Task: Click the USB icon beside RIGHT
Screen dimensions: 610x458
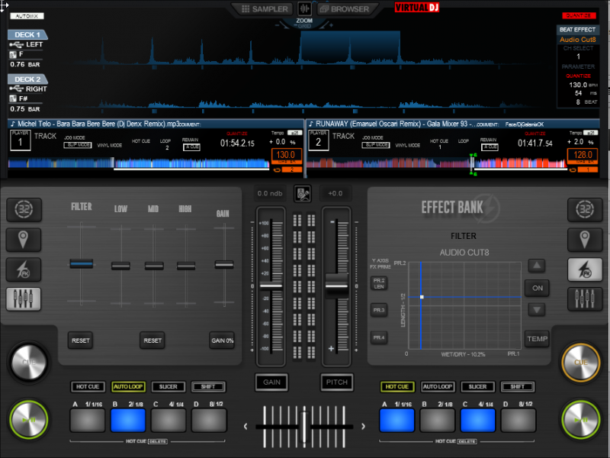Action: coord(16,89)
